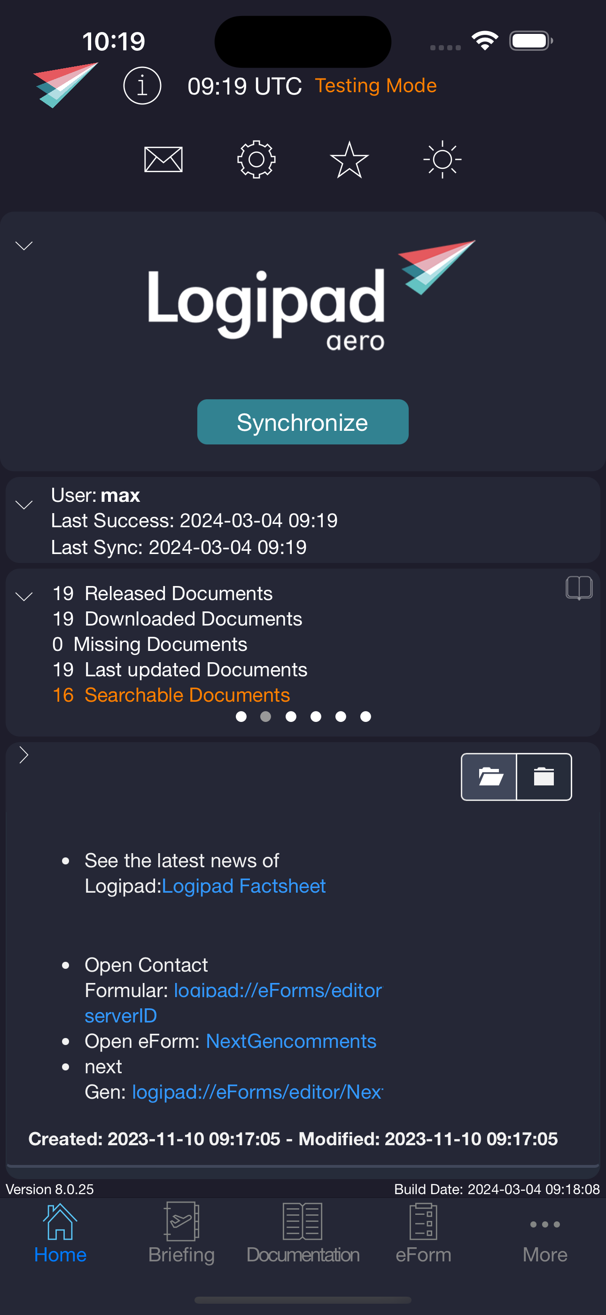Collapse the Synchronize panel with its chevron

pos(23,246)
